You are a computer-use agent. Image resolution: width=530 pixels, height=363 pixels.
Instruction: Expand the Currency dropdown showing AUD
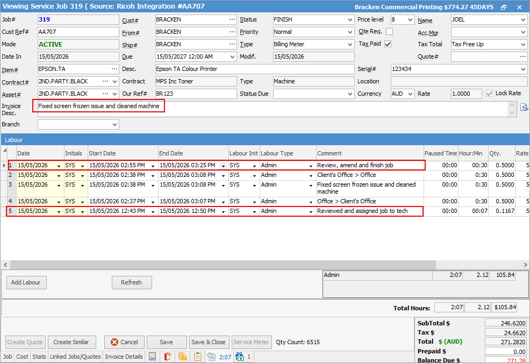(x=410, y=94)
